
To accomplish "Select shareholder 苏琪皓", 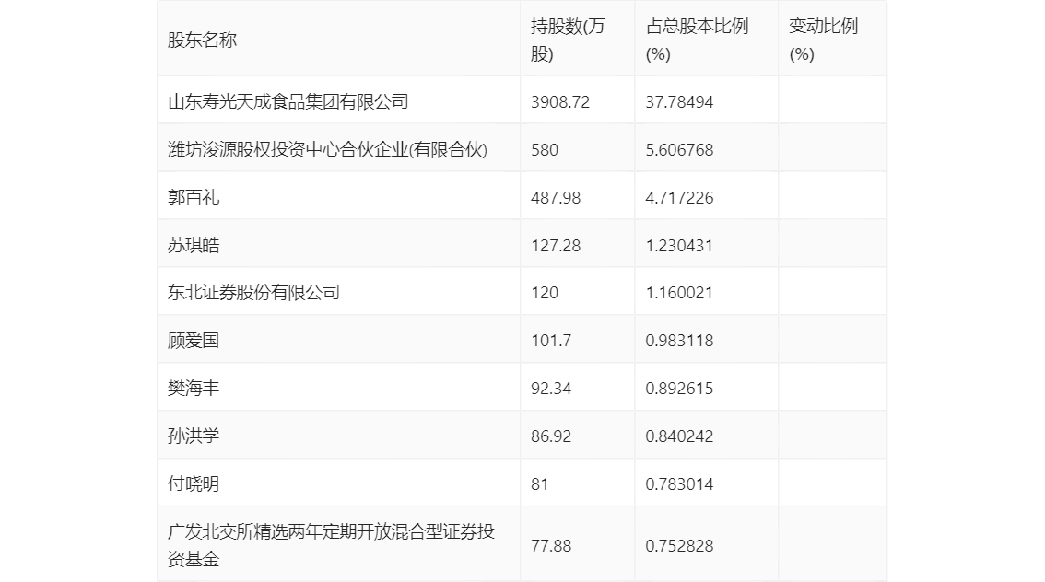I will (x=194, y=245).
